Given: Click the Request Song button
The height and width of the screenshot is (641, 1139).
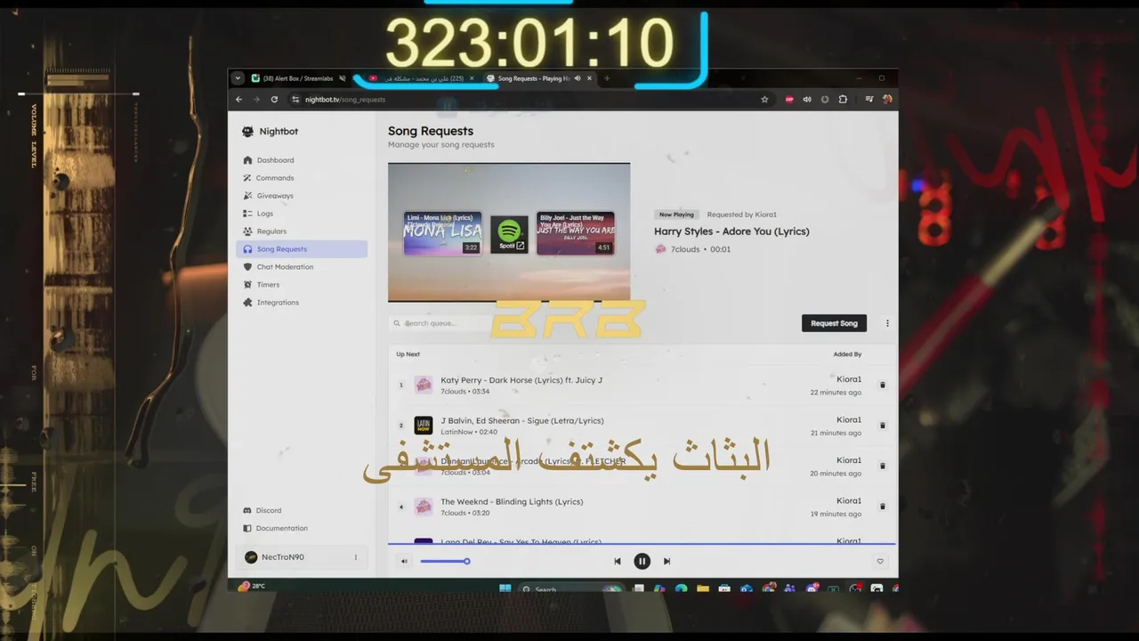Looking at the screenshot, I should tap(834, 323).
